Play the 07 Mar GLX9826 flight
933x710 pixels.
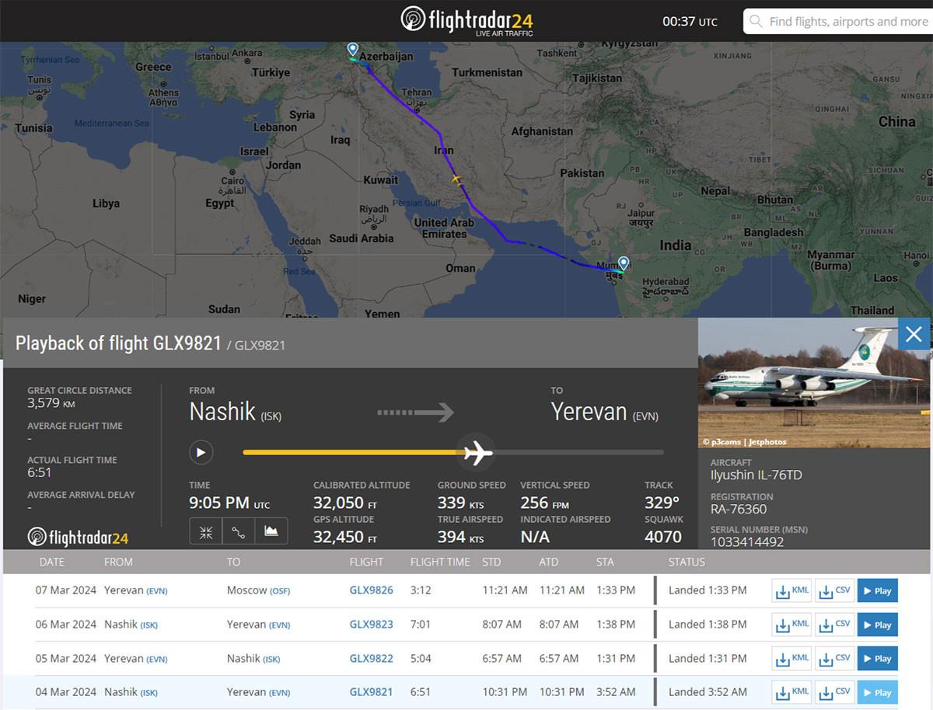click(x=877, y=590)
